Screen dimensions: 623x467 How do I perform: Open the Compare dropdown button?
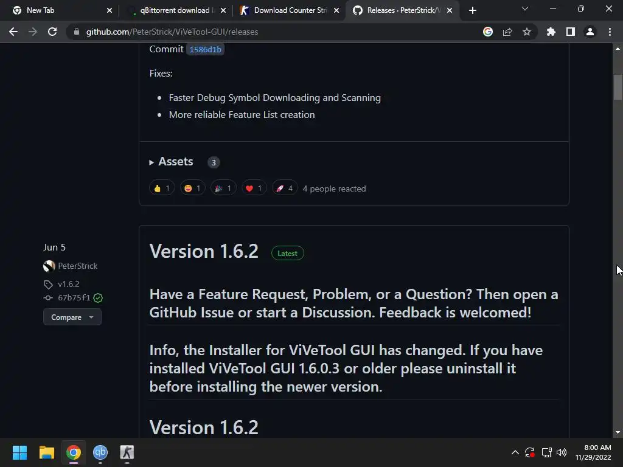(x=72, y=317)
